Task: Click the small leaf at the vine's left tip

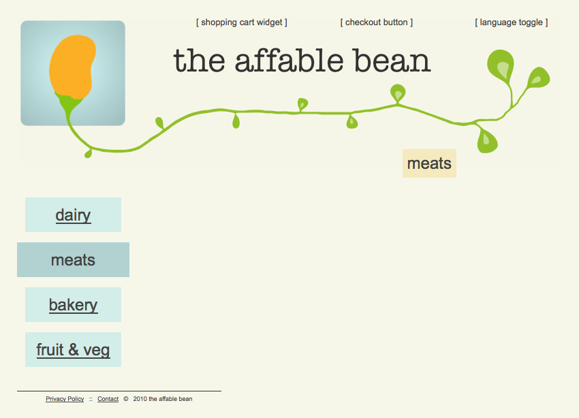Action: [88, 154]
